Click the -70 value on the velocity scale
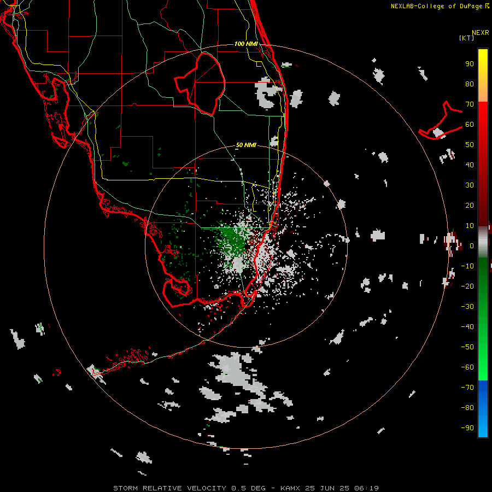Image resolution: width=492 pixels, height=492 pixels. pyautogui.click(x=467, y=387)
